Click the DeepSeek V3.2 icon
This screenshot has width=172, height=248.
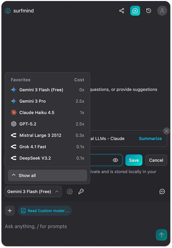pos(14,158)
